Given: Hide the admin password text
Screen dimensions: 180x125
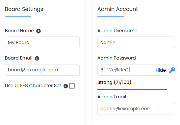Looking at the screenshot, I should (x=161, y=70).
